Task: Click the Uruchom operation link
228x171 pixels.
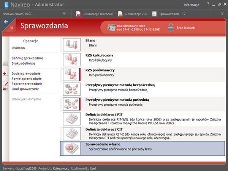Action: [x=18, y=48]
